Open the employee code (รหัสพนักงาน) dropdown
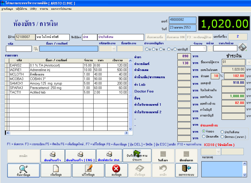The height and width of the screenshot is (183, 251). pos(114,49)
